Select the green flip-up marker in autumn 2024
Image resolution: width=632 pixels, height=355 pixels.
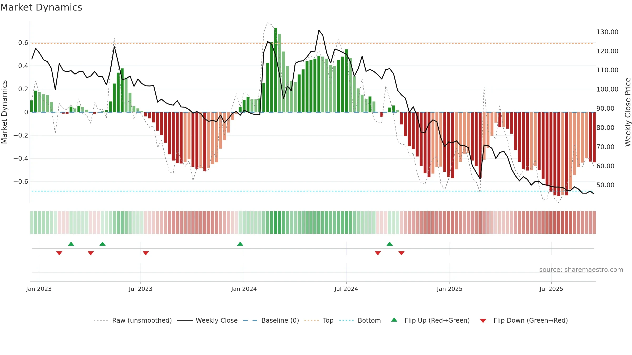click(390, 244)
